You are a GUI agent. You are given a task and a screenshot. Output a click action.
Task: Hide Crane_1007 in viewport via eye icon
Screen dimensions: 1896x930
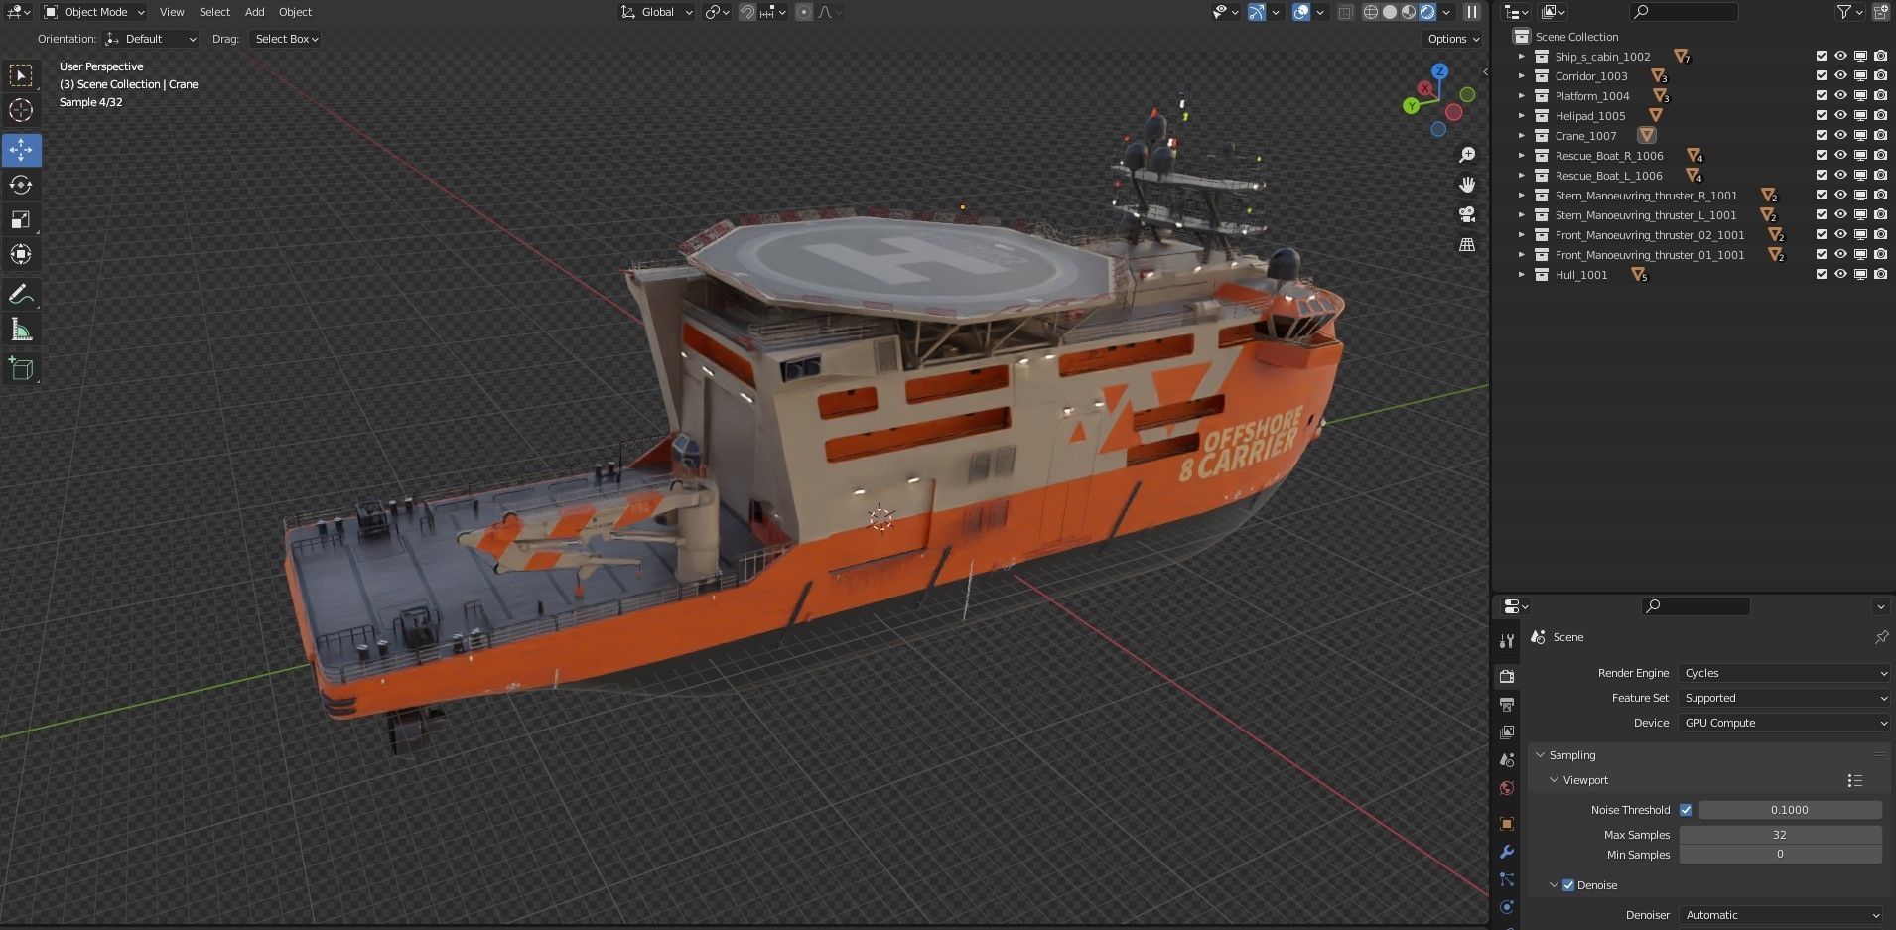click(1840, 136)
